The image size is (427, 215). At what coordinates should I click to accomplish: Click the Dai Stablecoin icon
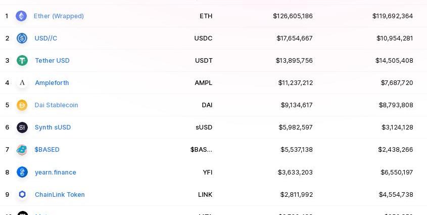click(22, 105)
